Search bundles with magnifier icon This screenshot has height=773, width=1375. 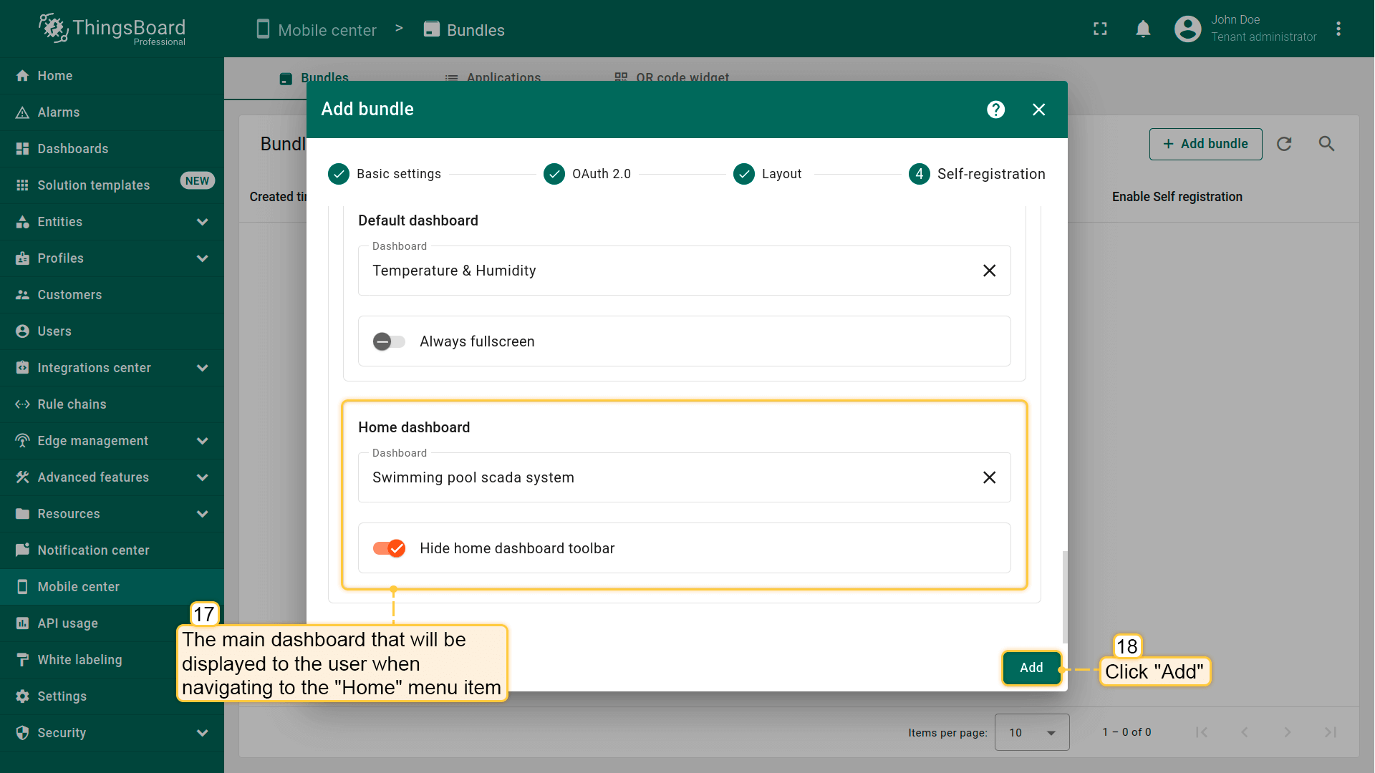click(1326, 144)
